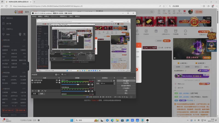Open OBS 工具(T) menu

[71, 16]
